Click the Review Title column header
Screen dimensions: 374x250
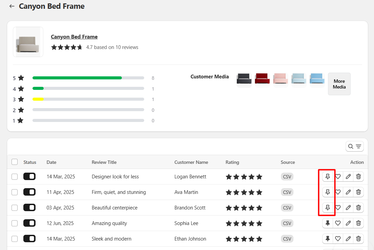point(104,162)
